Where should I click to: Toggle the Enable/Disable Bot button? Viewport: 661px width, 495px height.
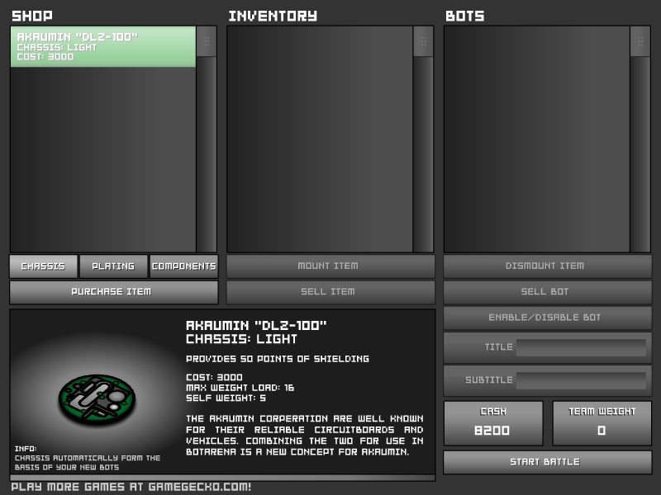(x=547, y=318)
